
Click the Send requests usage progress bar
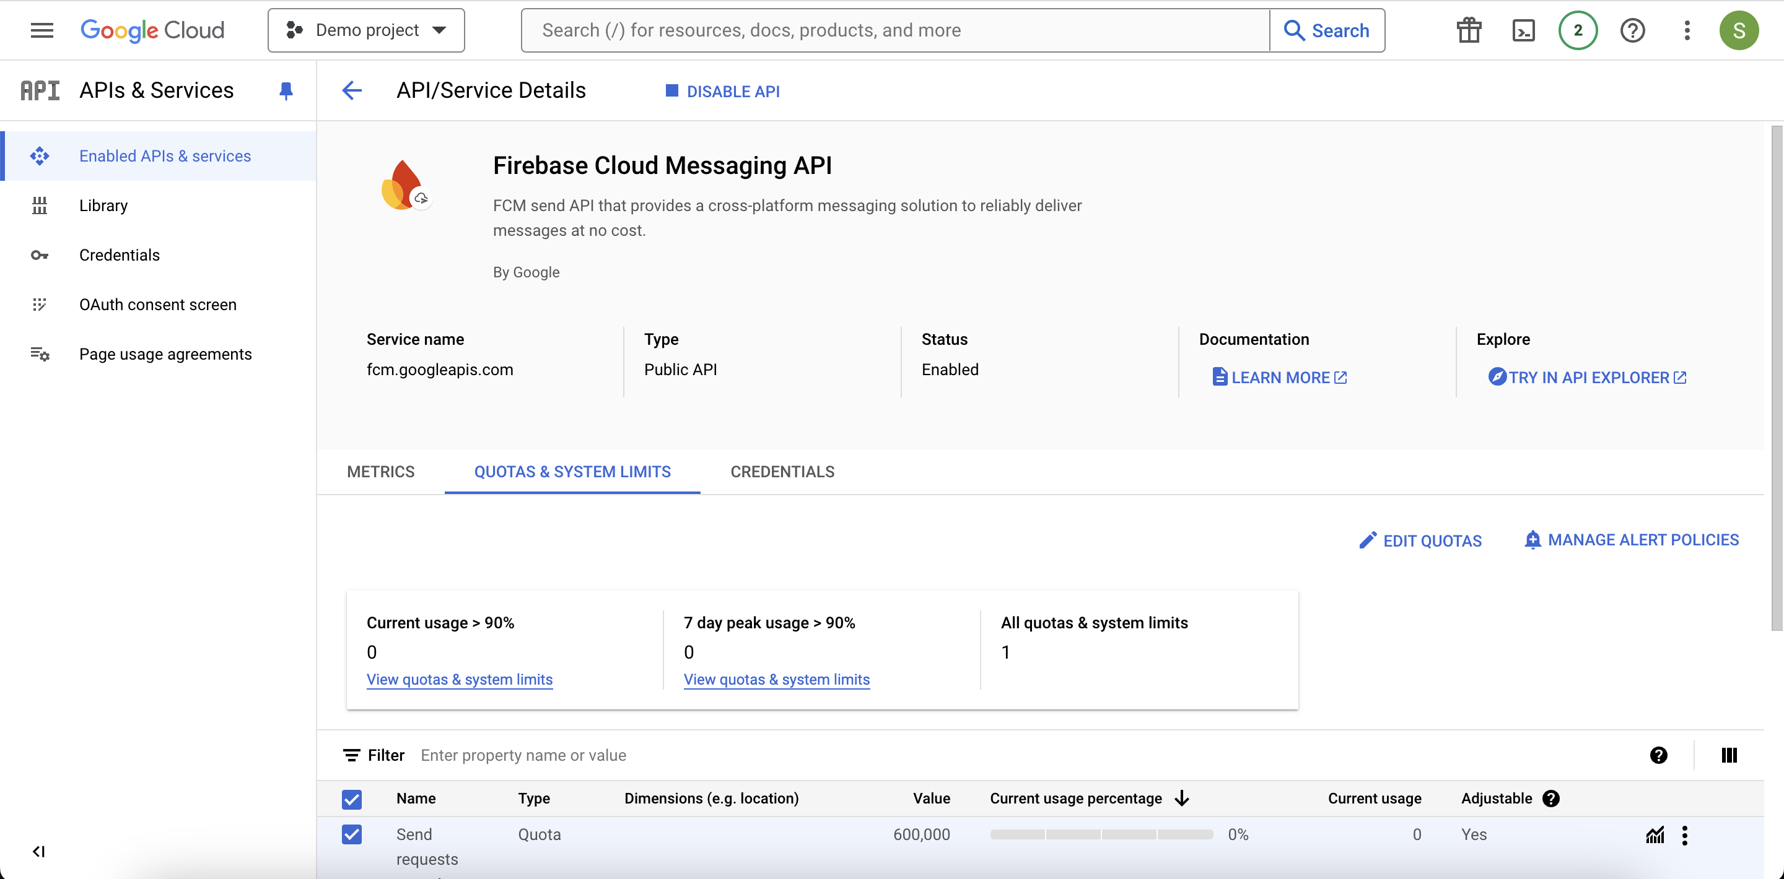[1101, 834]
